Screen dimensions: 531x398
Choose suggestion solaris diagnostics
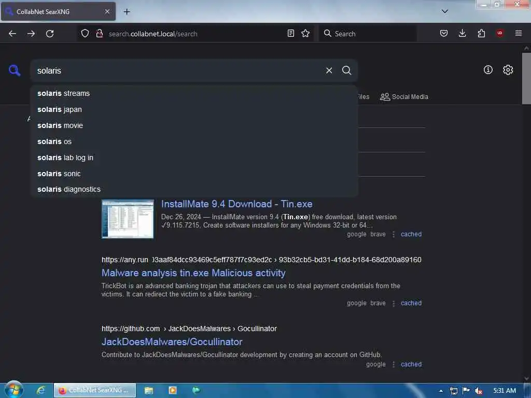(194, 189)
